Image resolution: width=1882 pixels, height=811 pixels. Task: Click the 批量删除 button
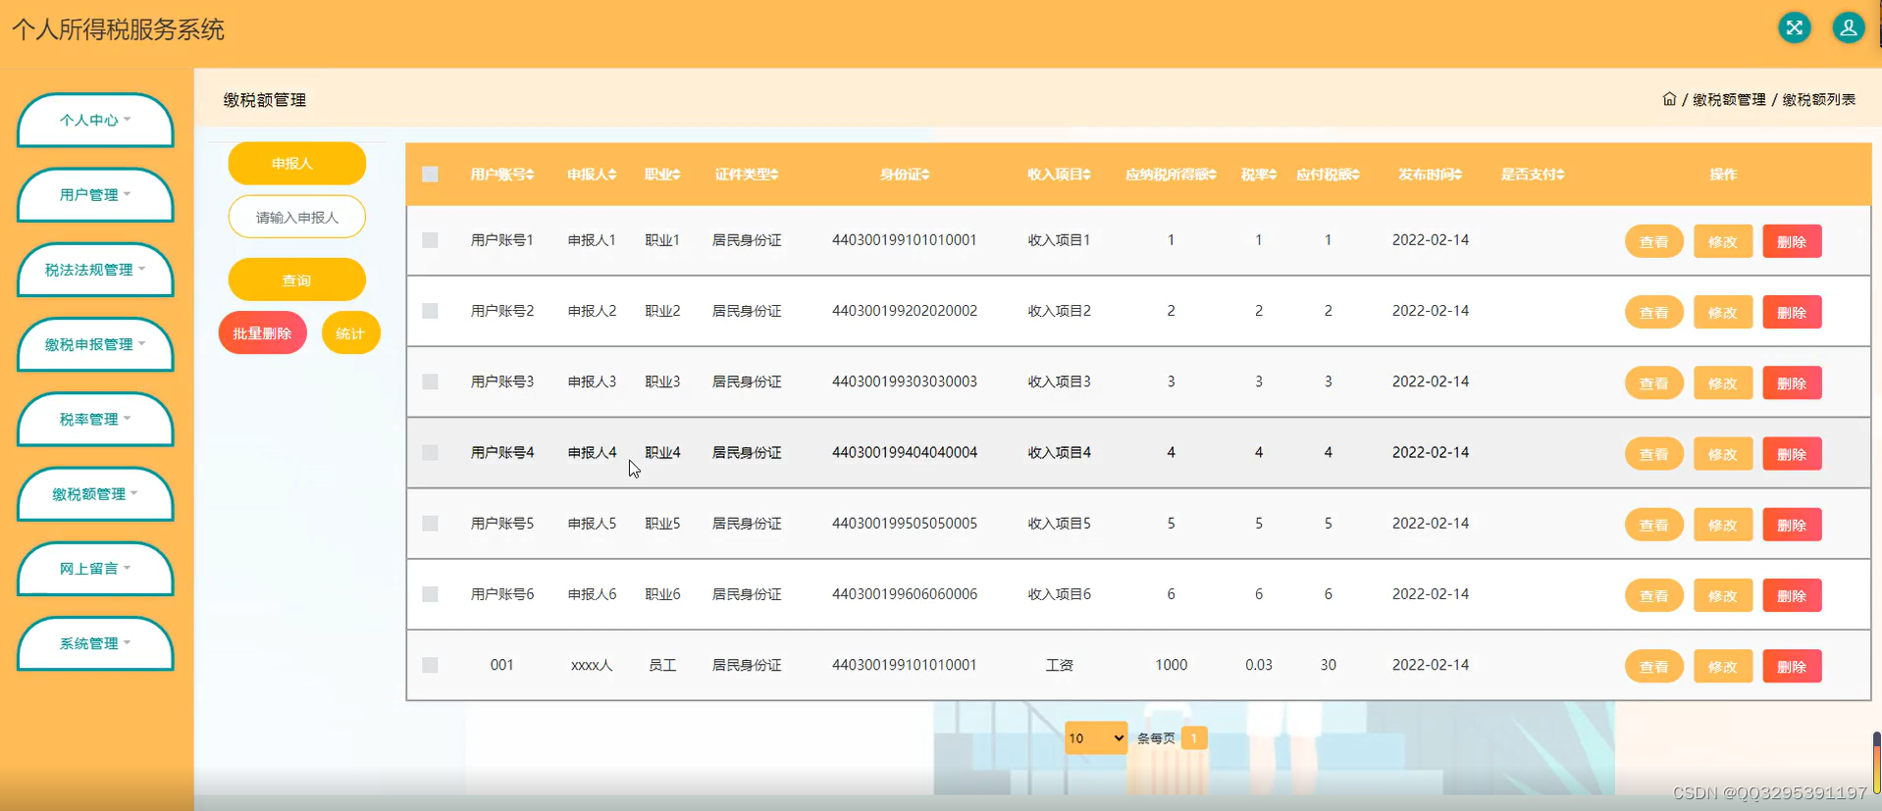(x=262, y=333)
